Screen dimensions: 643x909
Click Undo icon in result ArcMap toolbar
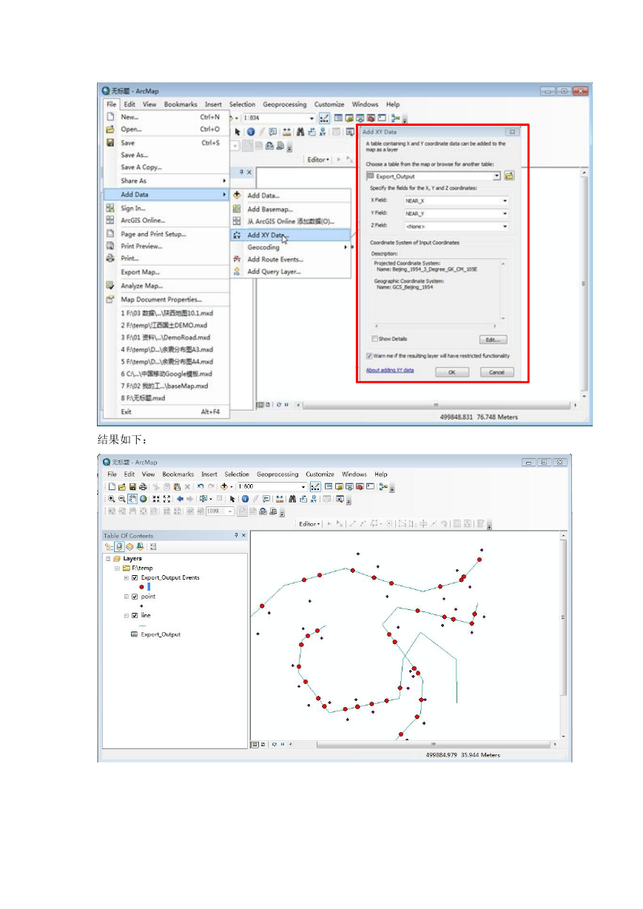coord(200,486)
